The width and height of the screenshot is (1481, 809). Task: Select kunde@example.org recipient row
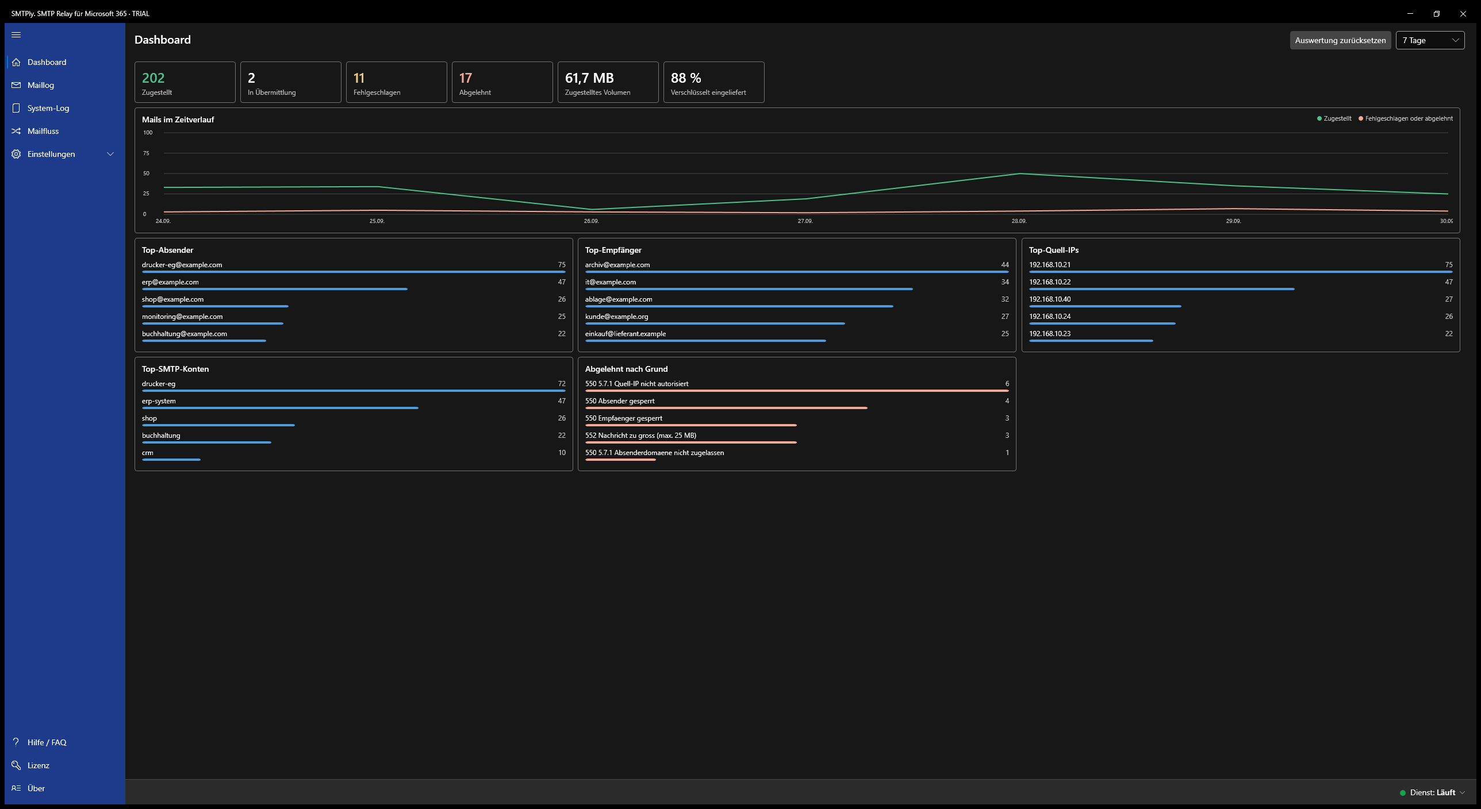click(x=797, y=319)
